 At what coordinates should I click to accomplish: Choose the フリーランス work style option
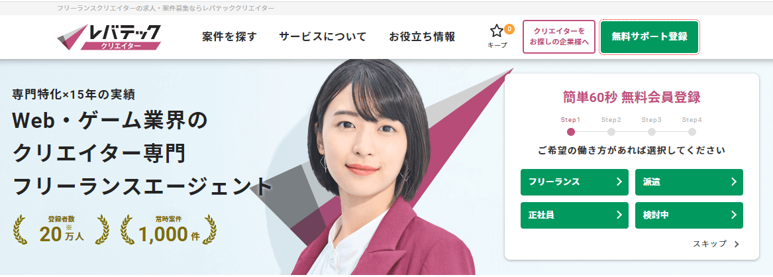574,182
